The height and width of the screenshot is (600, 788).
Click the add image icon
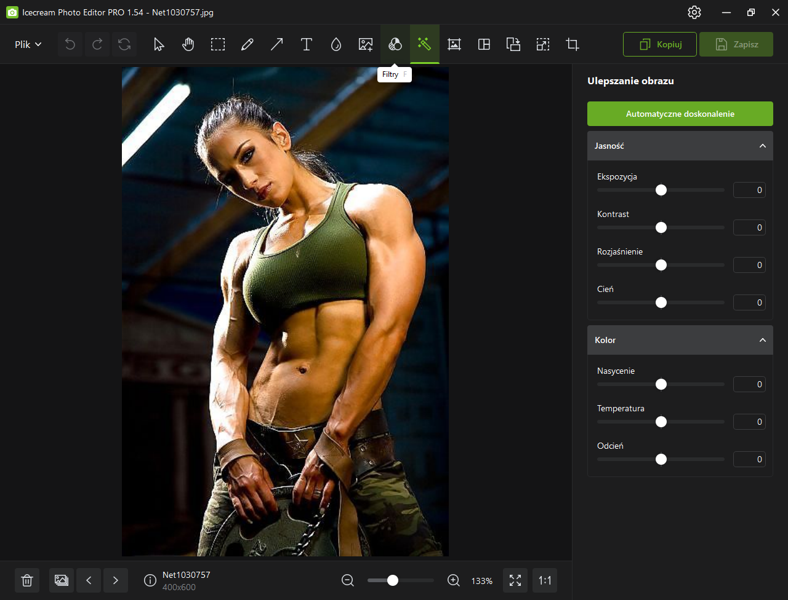pyautogui.click(x=366, y=44)
